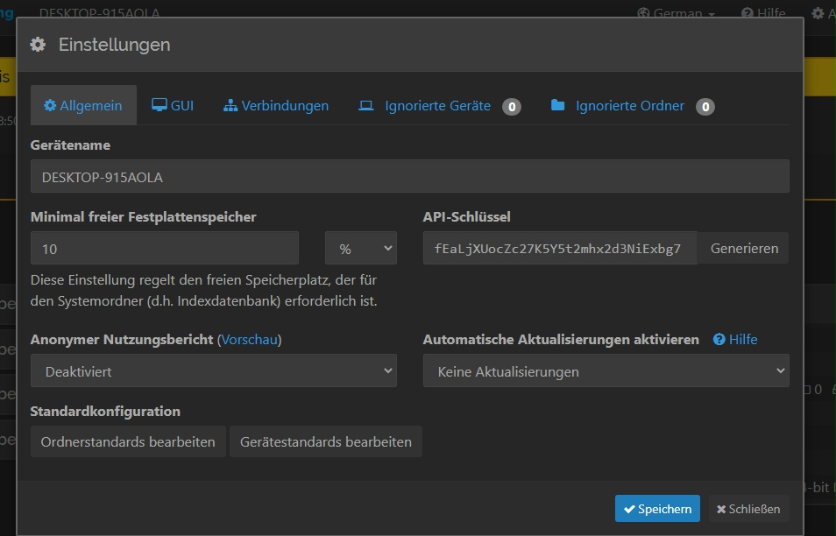
Task: Close the dialog with Schließen
Action: [748, 509]
